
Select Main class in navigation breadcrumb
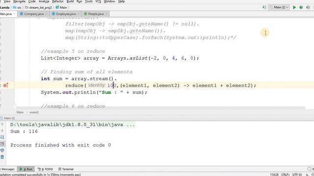(61, 7)
